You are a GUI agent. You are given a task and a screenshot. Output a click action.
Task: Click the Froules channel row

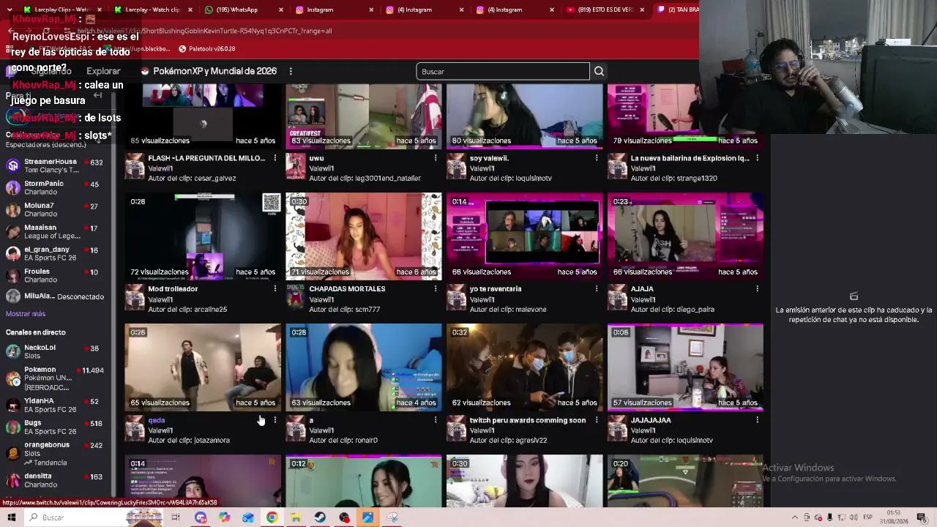(x=55, y=275)
